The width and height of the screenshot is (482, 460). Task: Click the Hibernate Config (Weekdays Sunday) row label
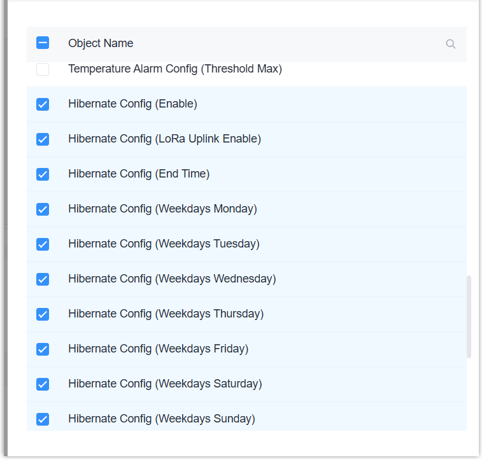tap(161, 419)
